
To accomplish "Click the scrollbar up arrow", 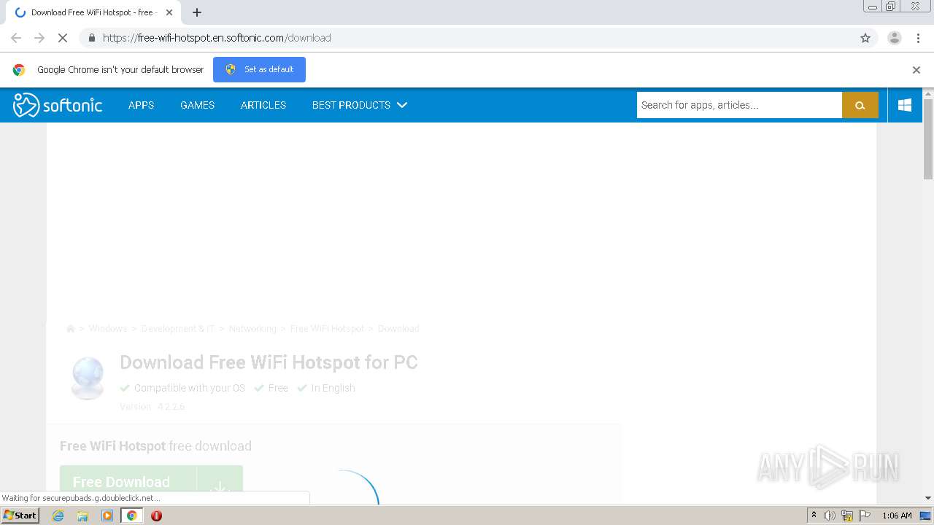I will [x=928, y=93].
